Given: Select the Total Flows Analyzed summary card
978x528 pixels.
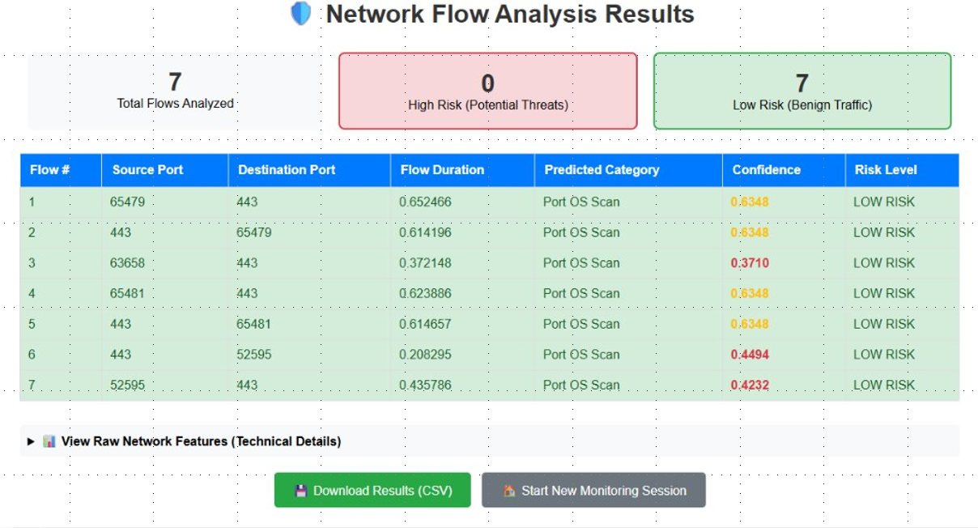Looking at the screenshot, I should 175,91.
